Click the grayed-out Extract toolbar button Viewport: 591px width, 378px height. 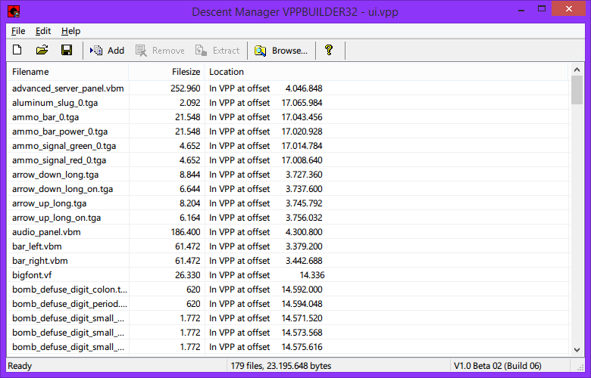(217, 51)
